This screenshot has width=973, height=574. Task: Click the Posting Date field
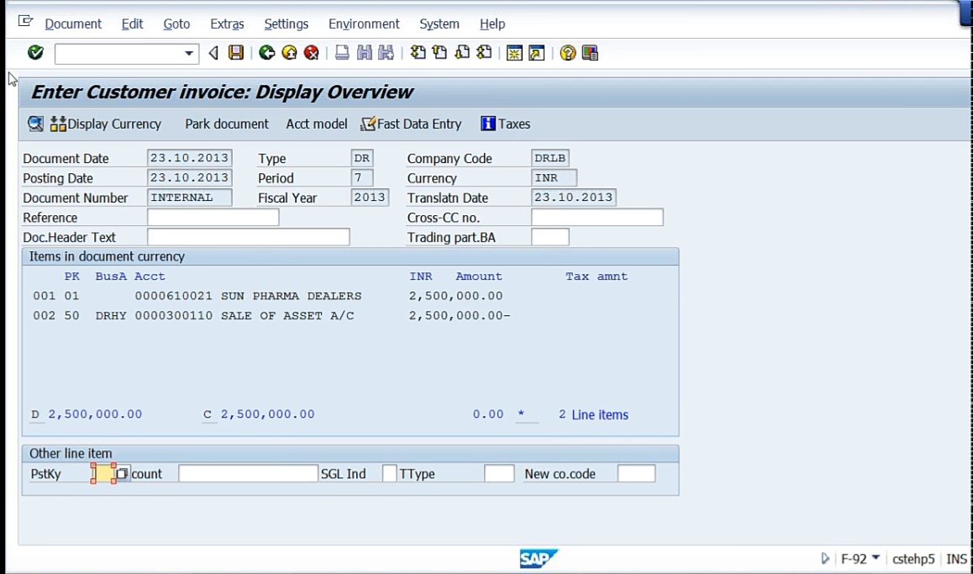click(x=189, y=177)
